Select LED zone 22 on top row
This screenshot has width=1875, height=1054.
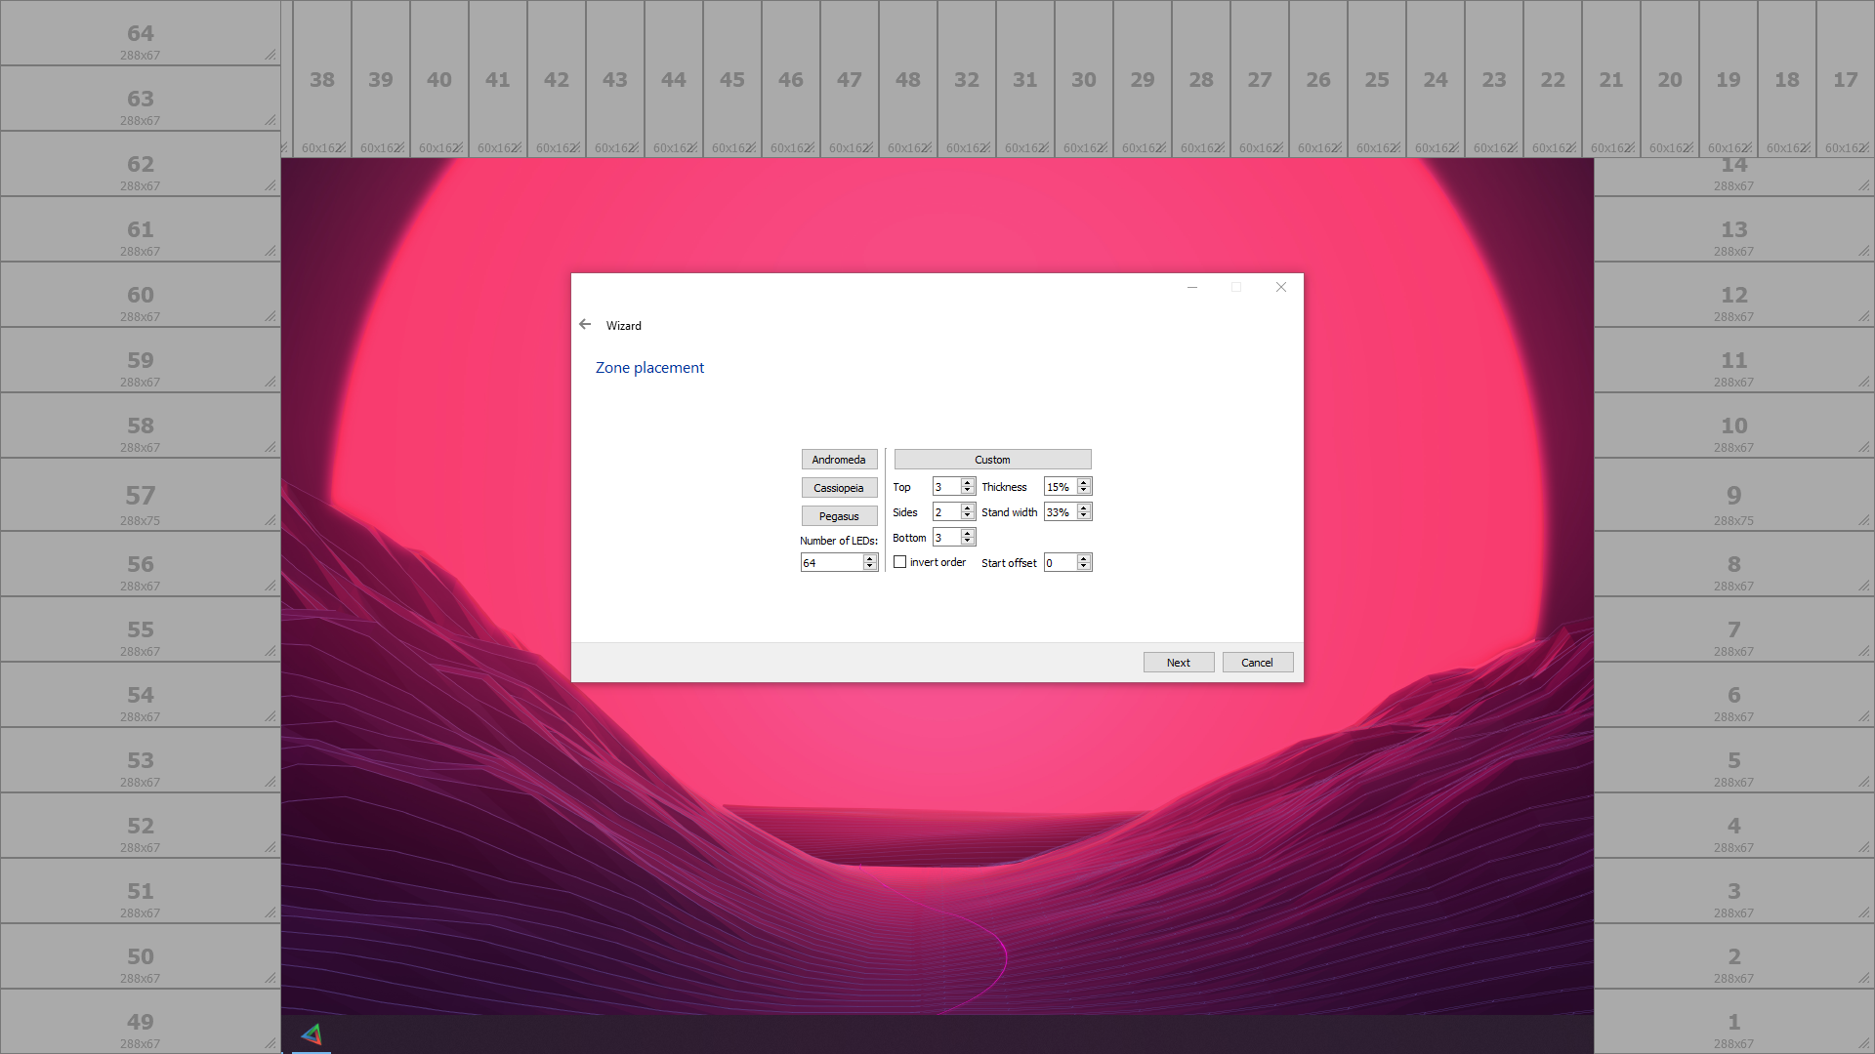(1553, 79)
